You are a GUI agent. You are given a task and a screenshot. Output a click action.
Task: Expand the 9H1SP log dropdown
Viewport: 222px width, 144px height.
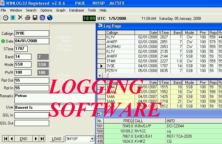pos(92,139)
